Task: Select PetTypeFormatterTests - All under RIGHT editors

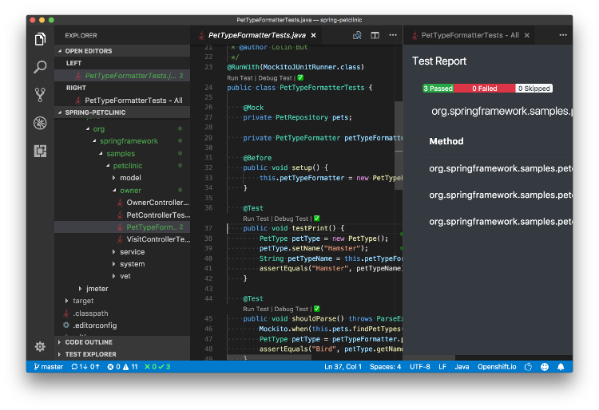Action: click(x=122, y=101)
